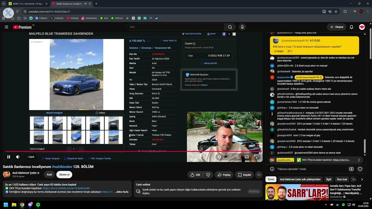Open the Steam bookmark icon
The image size is (372, 209).
(x=156, y=18)
